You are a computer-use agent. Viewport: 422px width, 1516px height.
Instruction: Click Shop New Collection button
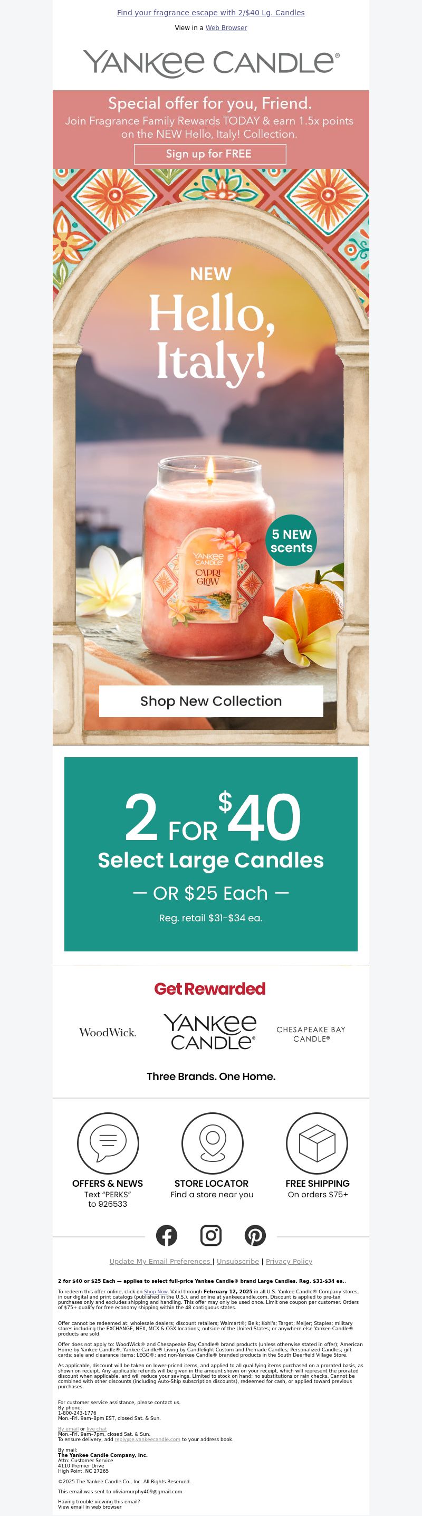(210, 701)
